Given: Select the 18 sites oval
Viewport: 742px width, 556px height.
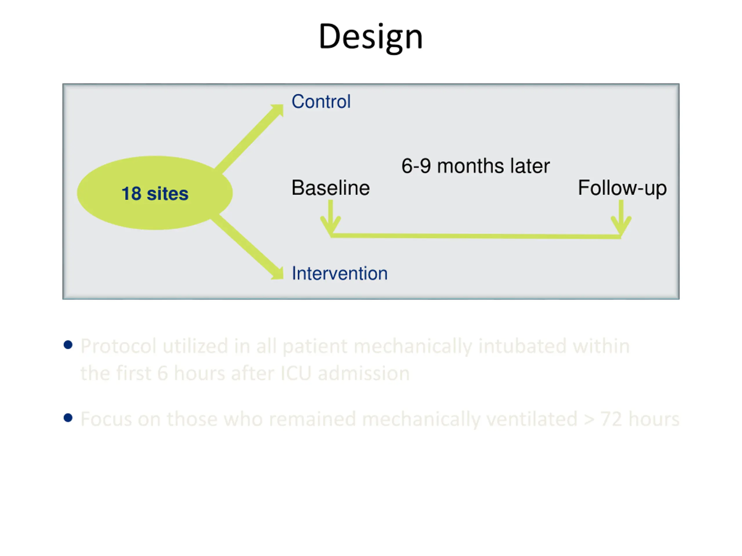Looking at the screenshot, I should (x=155, y=193).
